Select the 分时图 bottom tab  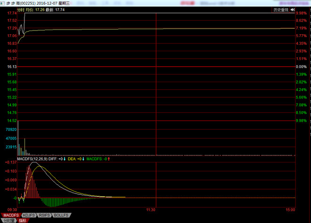point(8,220)
